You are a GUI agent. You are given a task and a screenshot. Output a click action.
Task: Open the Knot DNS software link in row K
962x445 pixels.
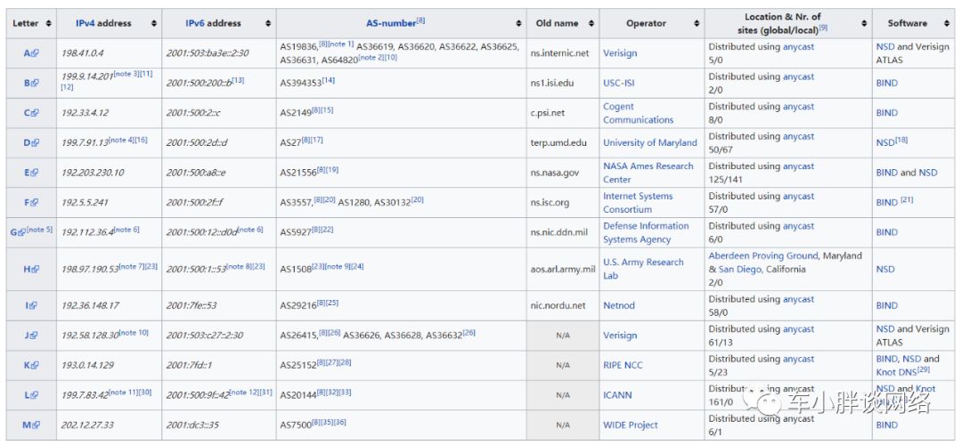896,372
